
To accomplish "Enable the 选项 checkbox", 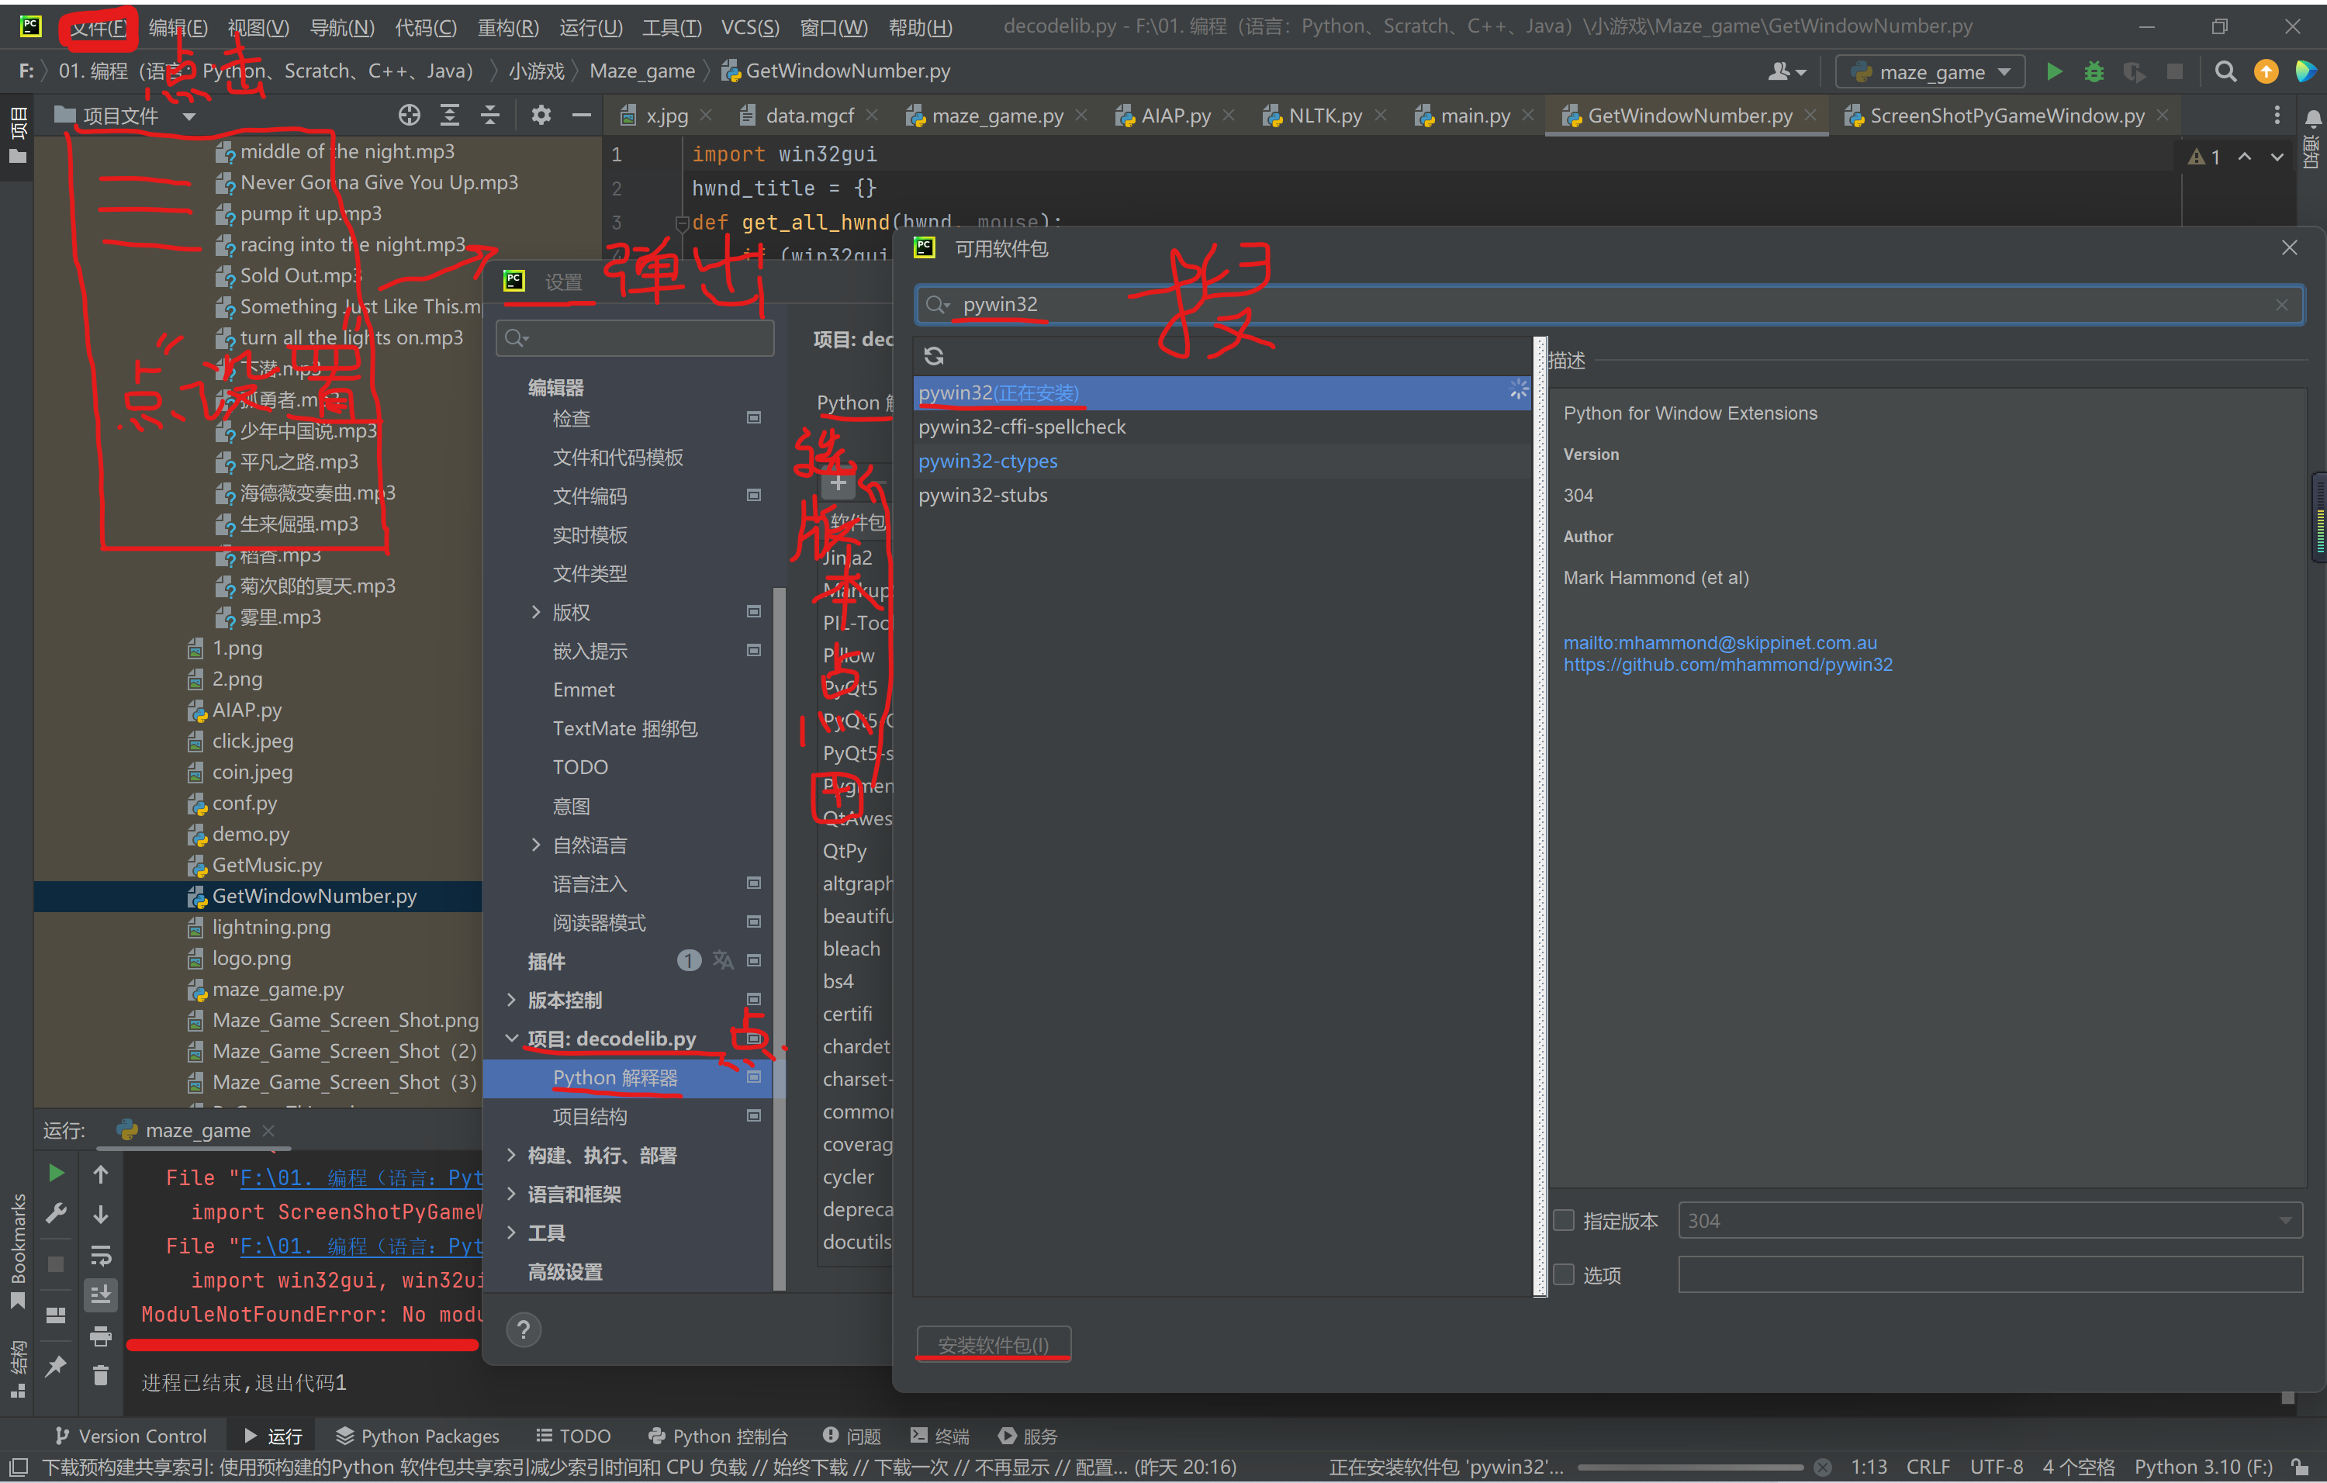I will coord(1564,1275).
